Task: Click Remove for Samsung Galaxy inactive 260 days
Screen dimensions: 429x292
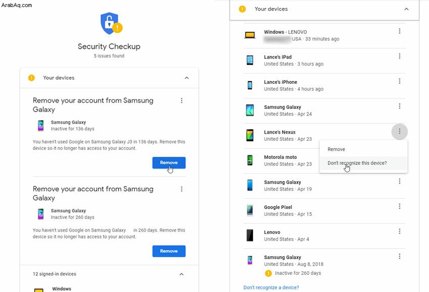Action: (169, 251)
